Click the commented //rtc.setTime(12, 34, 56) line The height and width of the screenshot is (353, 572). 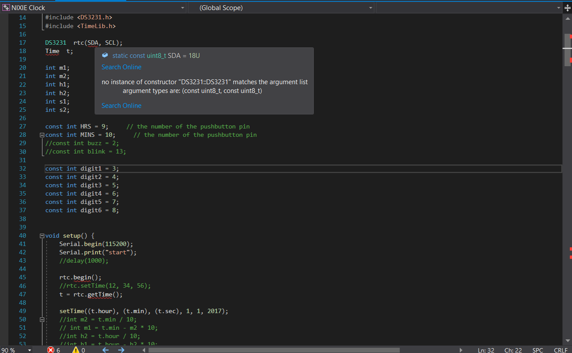click(x=105, y=286)
